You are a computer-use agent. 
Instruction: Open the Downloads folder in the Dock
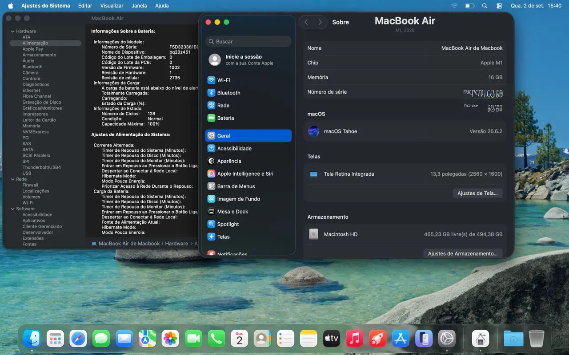click(513, 339)
